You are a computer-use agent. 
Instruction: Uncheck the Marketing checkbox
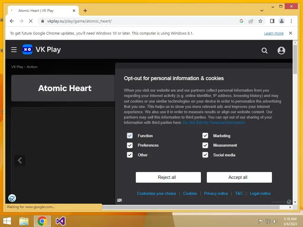205,136
